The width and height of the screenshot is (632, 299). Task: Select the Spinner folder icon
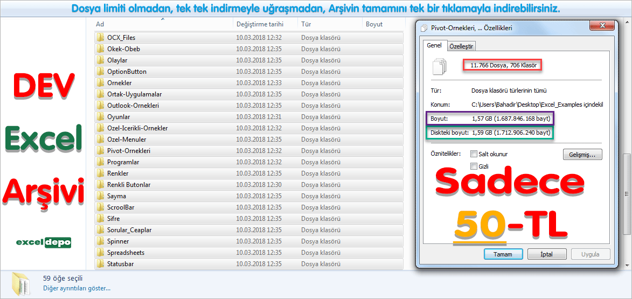pyautogui.click(x=100, y=241)
